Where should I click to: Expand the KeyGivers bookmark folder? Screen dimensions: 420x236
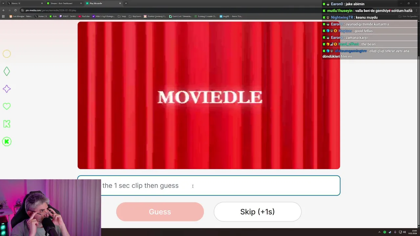coord(135,16)
